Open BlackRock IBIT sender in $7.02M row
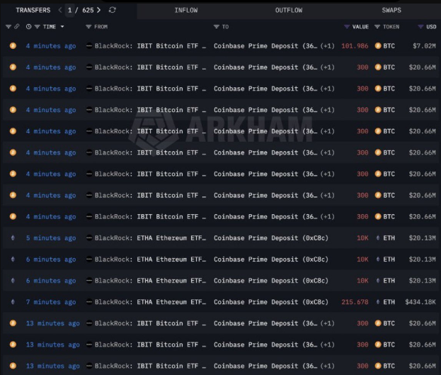Image resolution: width=441 pixels, height=375 pixels. (x=150, y=45)
